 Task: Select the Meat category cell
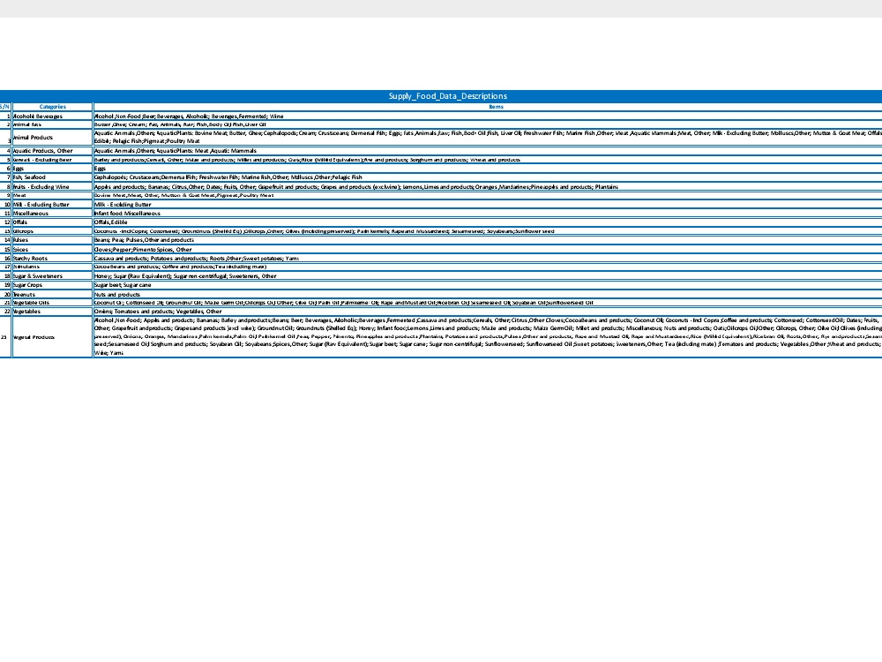point(52,195)
